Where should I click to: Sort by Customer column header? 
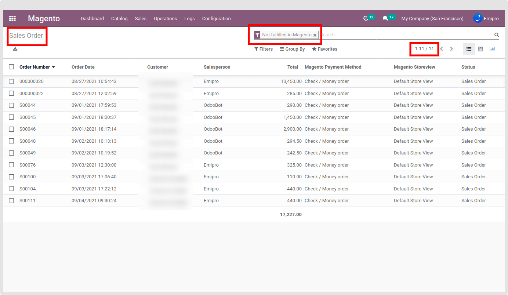point(157,67)
